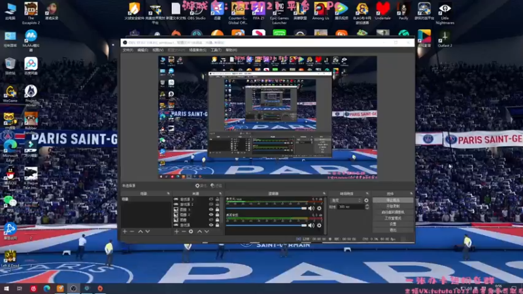
Task: Open the 帮助(H) menu in OBS
Action: click(x=231, y=50)
